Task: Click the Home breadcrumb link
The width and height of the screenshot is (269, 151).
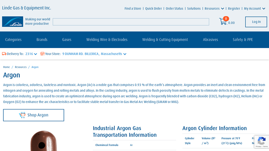Action: [6, 67]
